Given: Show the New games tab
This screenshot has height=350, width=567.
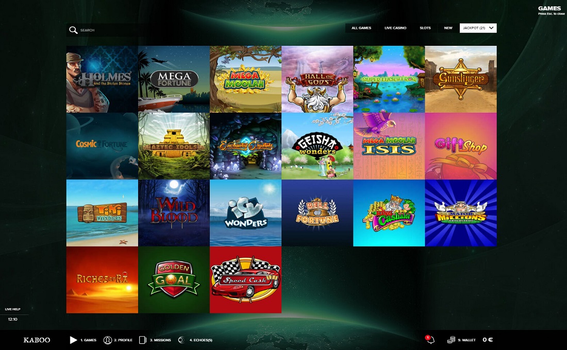Looking at the screenshot, I should click(x=448, y=28).
